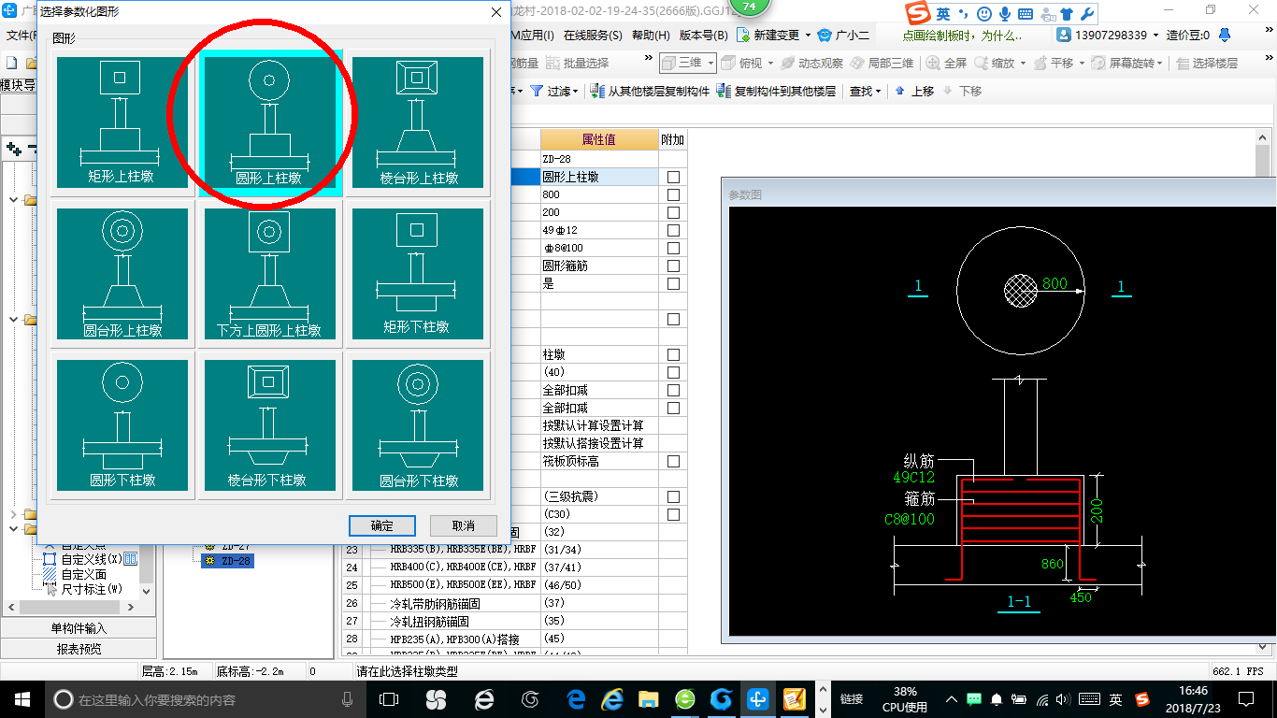Open the Windows action center icon
Viewport: 1277px width, 718px height.
click(x=1246, y=698)
